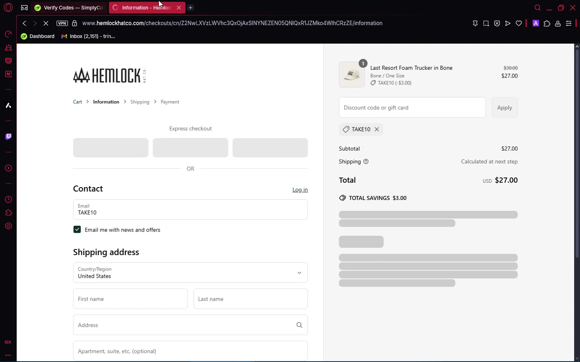580x362 pixels.
Task: Click the Opera GX logo menu
Action: click(x=8, y=7)
